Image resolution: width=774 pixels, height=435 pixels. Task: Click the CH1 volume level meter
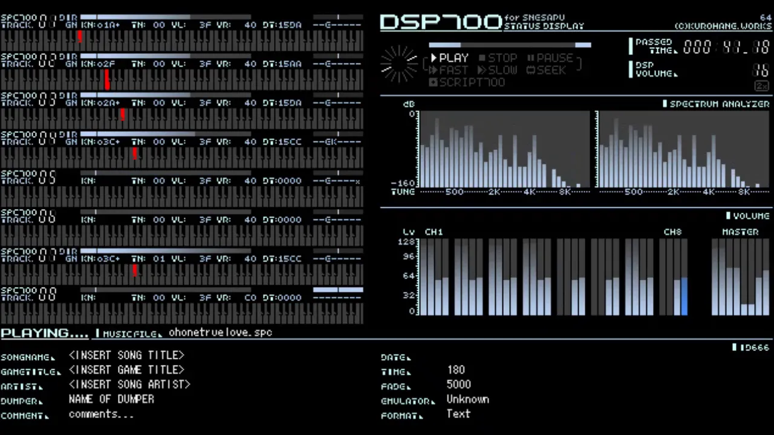click(434, 277)
